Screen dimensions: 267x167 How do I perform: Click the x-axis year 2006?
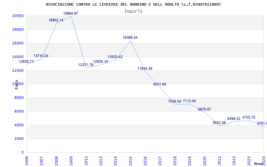coord(27,161)
